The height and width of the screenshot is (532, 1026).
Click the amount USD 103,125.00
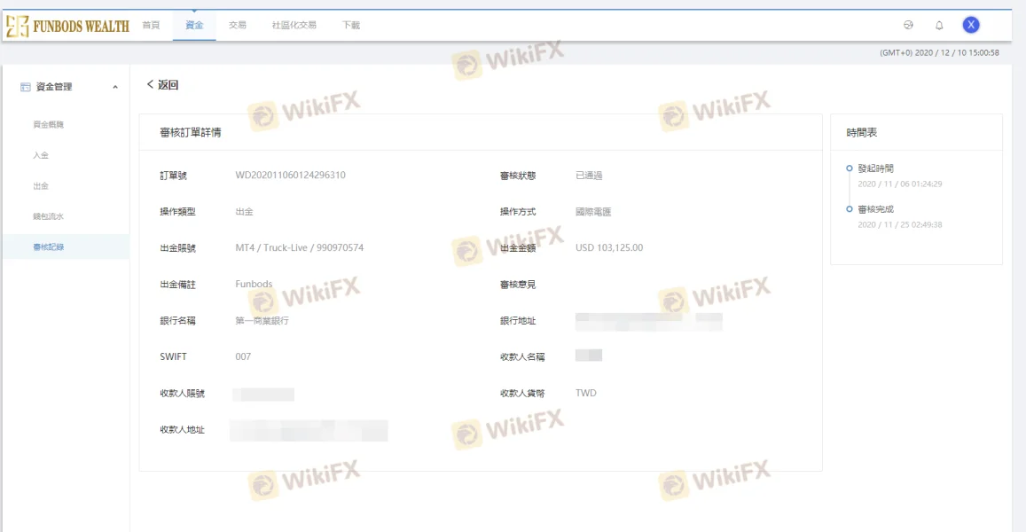[x=609, y=247]
